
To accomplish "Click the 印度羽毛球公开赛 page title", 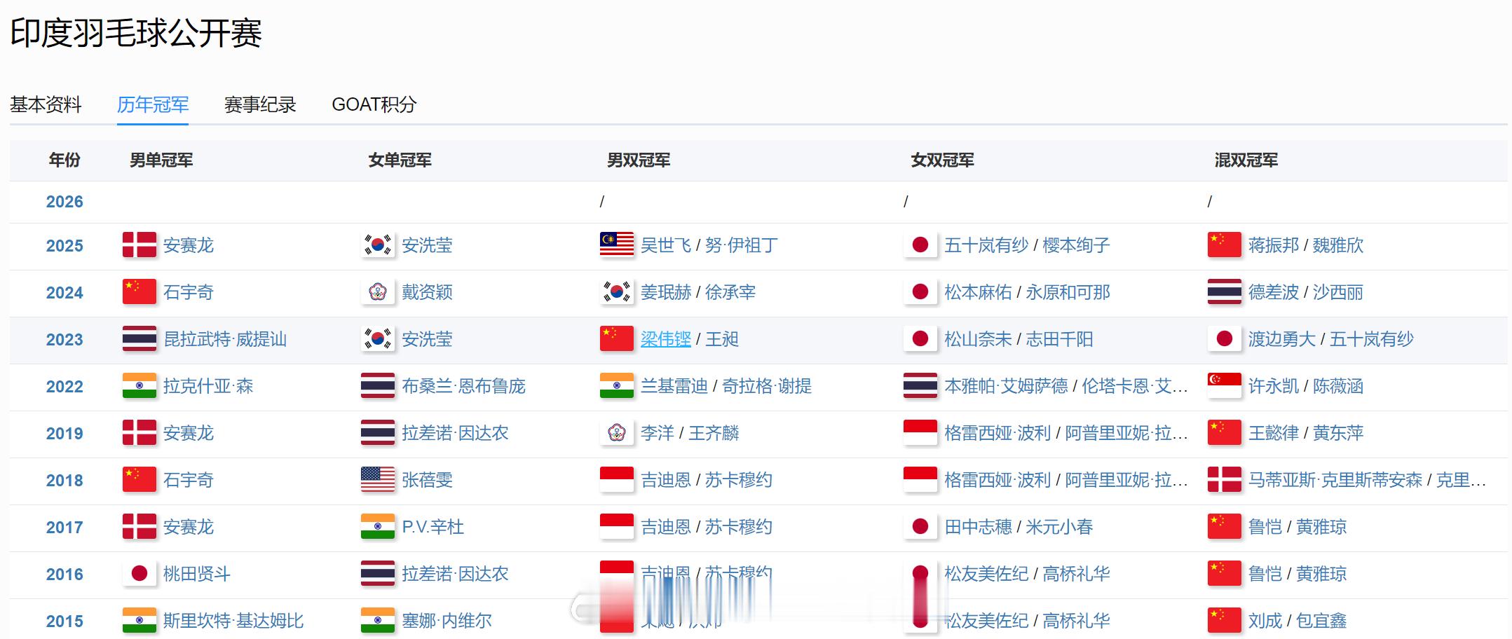I will 136,33.
